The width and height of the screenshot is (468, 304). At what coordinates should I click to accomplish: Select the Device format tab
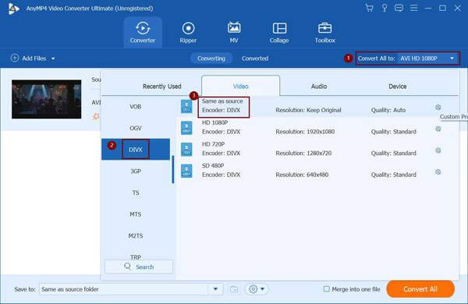point(397,87)
